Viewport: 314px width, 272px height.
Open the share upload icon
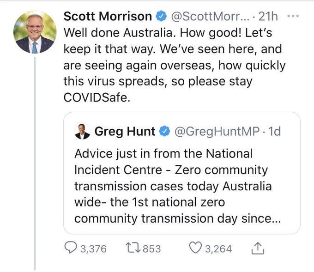(x=258, y=248)
